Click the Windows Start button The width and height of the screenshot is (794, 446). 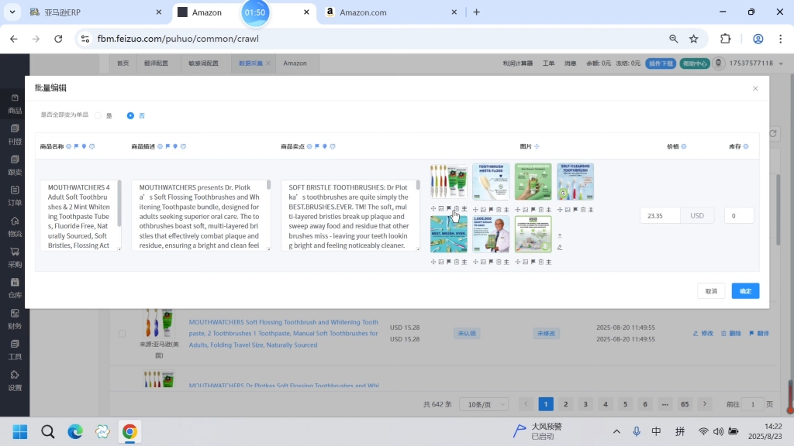[20, 432]
